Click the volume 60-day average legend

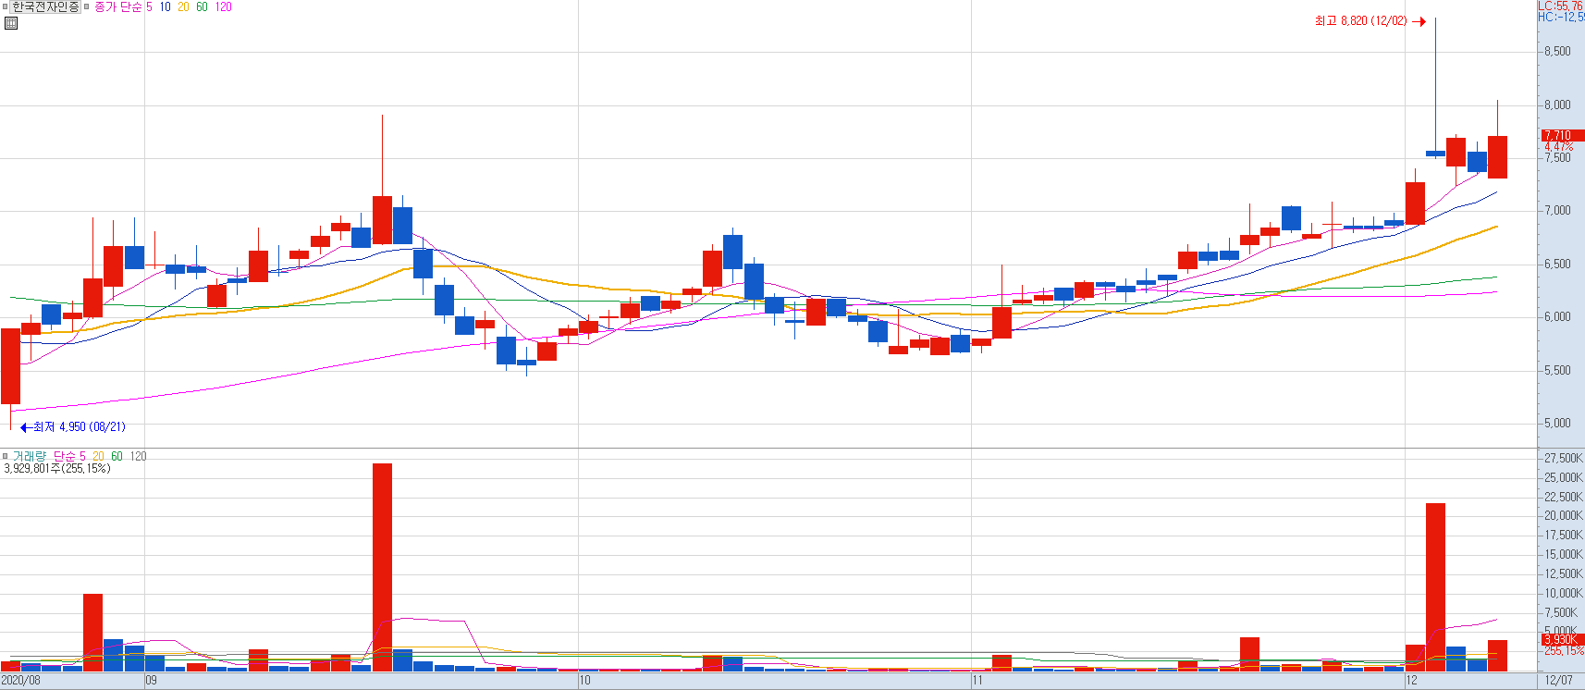tap(117, 456)
